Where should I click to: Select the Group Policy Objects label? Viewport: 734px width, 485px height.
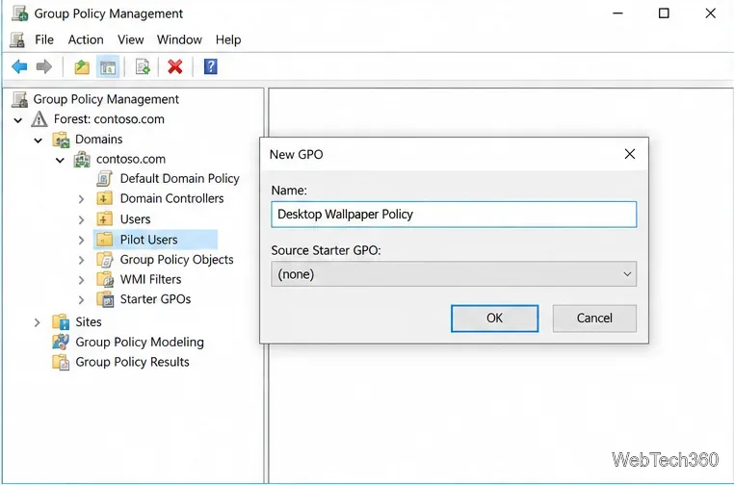click(x=176, y=260)
